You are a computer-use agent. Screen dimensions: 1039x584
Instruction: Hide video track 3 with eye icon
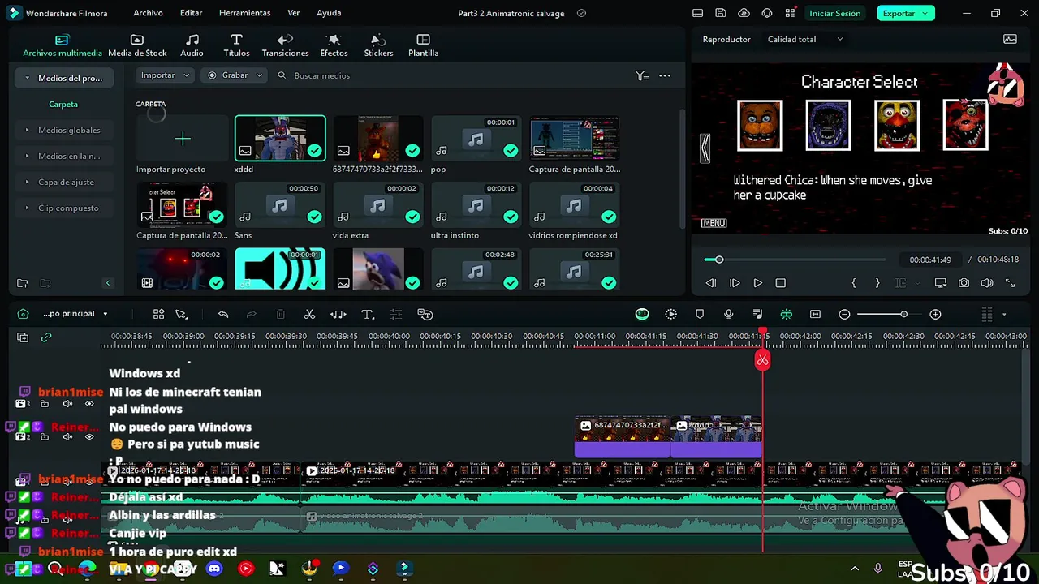pyautogui.click(x=89, y=404)
